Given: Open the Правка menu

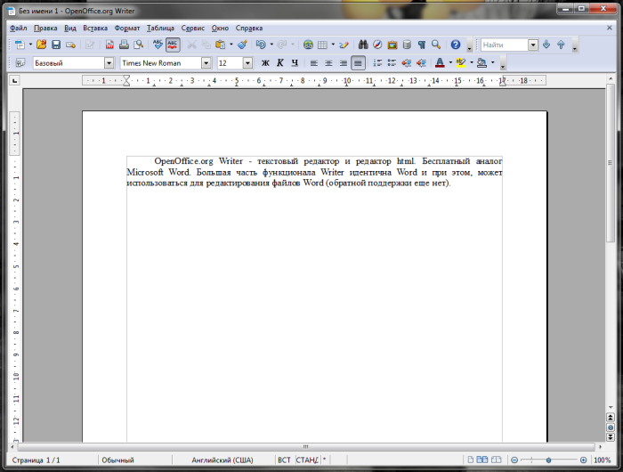Looking at the screenshot, I should pyautogui.click(x=45, y=28).
